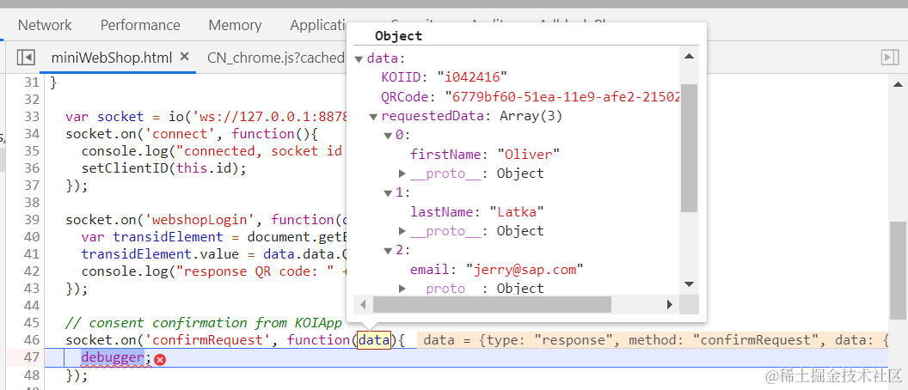The image size is (908, 390).
Task: Click the firstName value "Oliver"
Action: pyautogui.click(x=529, y=155)
